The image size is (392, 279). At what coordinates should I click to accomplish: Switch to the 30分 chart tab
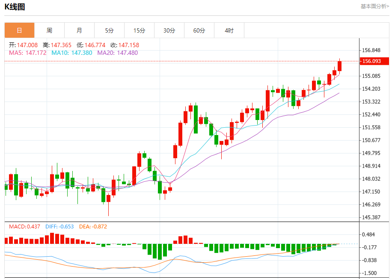click(x=169, y=30)
